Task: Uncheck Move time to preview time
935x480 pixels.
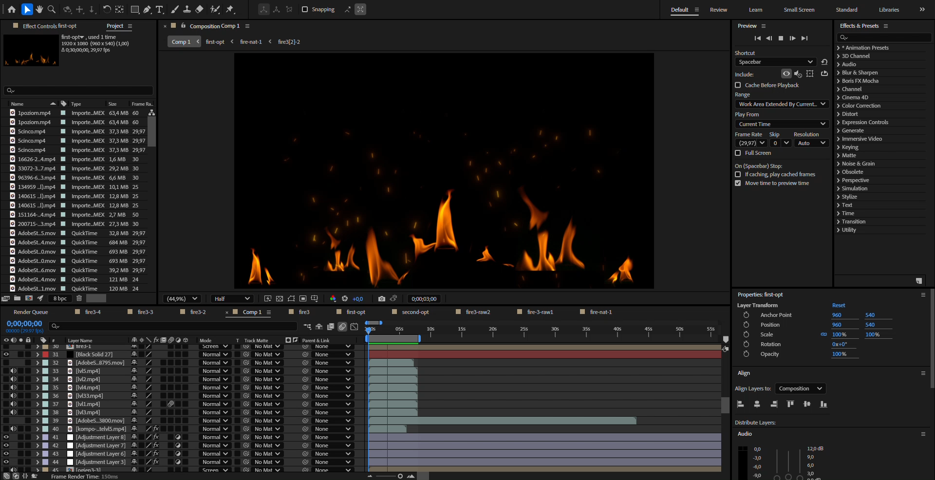Action: [738, 183]
